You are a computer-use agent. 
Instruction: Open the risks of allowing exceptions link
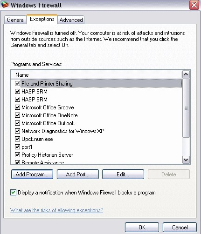pos(57,210)
